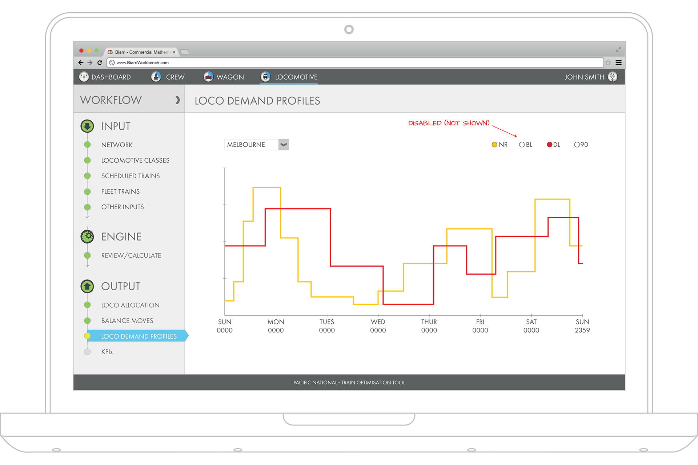Open Review/Calculate engine step
698x465 pixels.
tap(131, 256)
